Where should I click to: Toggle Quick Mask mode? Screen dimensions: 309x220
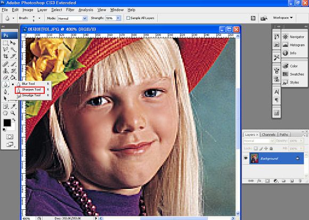[x=10, y=137]
